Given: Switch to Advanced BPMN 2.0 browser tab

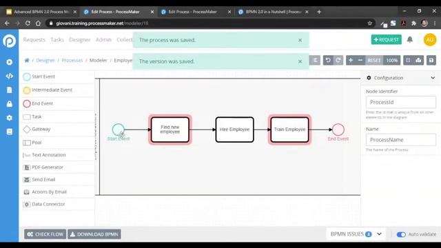Looking at the screenshot, I should pyautogui.click(x=41, y=12).
